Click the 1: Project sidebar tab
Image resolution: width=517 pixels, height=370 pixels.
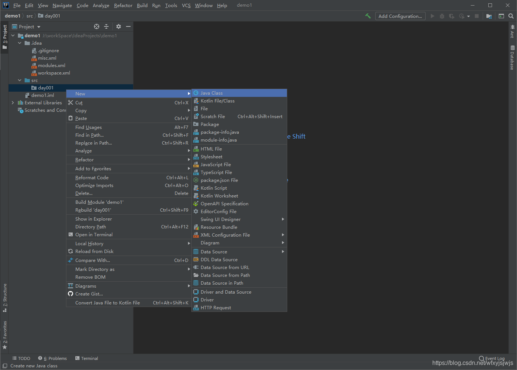click(x=5, y=37)
